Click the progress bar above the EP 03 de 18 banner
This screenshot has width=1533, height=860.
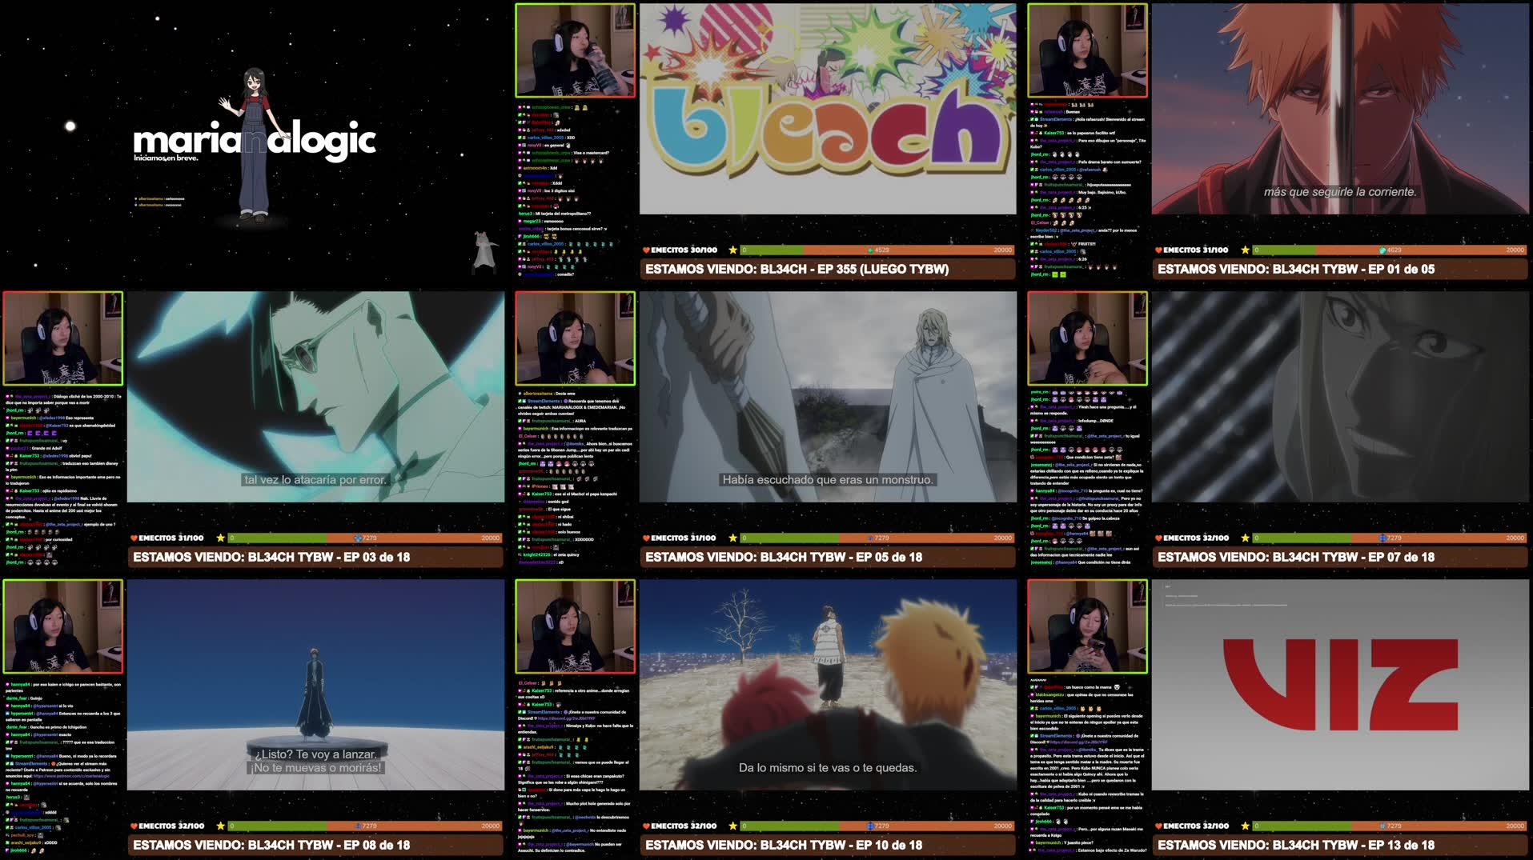coord(365,538)
